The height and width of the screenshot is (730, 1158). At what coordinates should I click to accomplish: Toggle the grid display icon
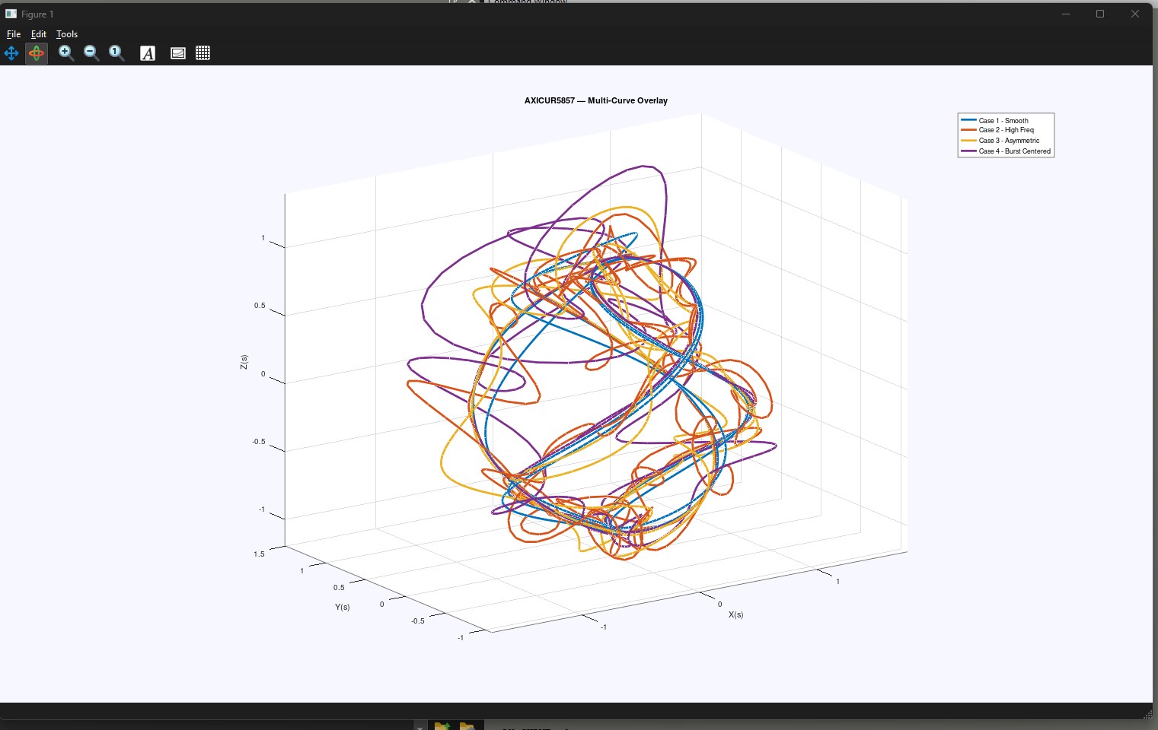(x=203, y=53)
